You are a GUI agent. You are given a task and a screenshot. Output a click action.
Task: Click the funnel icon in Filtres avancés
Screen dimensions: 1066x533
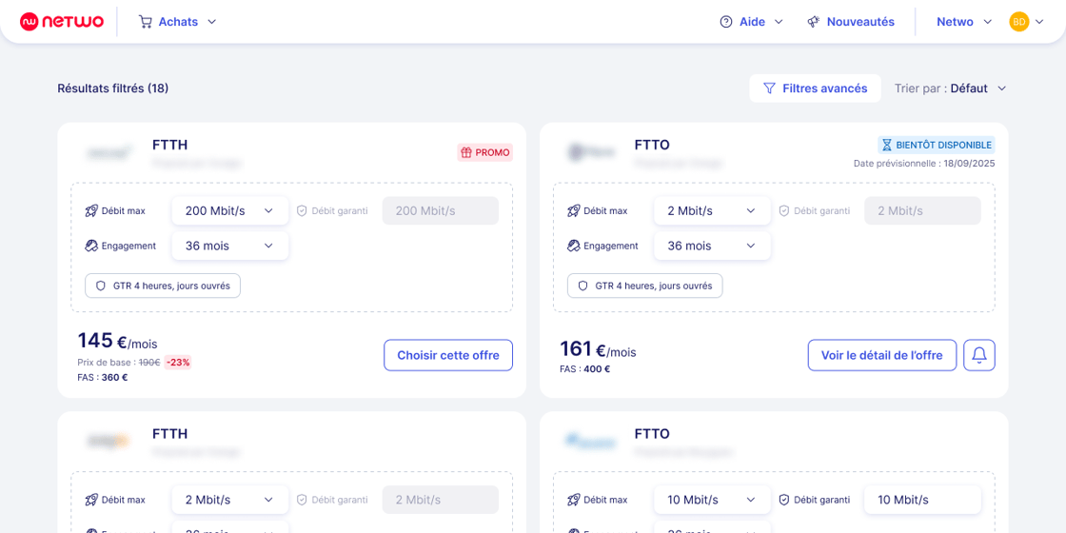click(x=769, y=89)
